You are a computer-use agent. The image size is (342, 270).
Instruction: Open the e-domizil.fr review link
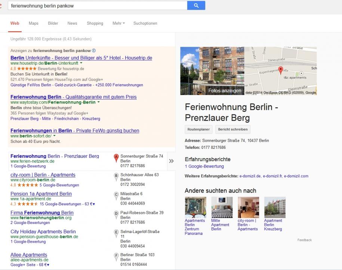(272, 176)
